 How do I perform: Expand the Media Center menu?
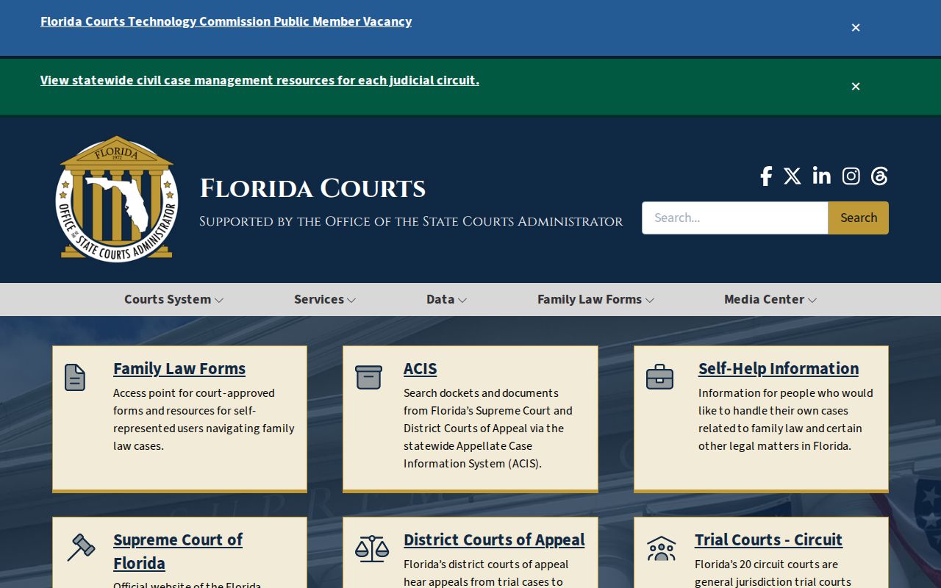[x=770, y=299]
